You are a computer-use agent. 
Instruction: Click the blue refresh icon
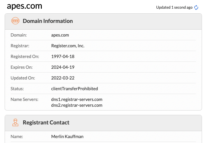pos(196,8)
